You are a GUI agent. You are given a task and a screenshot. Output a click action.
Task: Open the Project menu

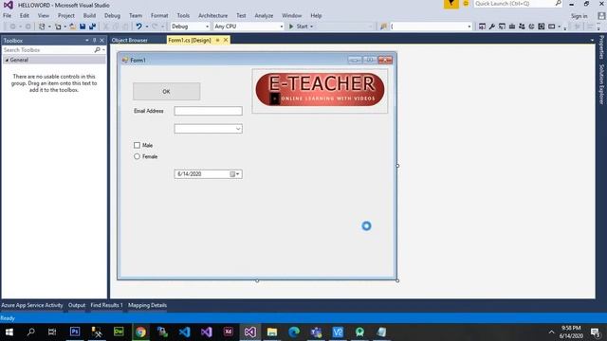pyautogui.click(x=66, y=15)
